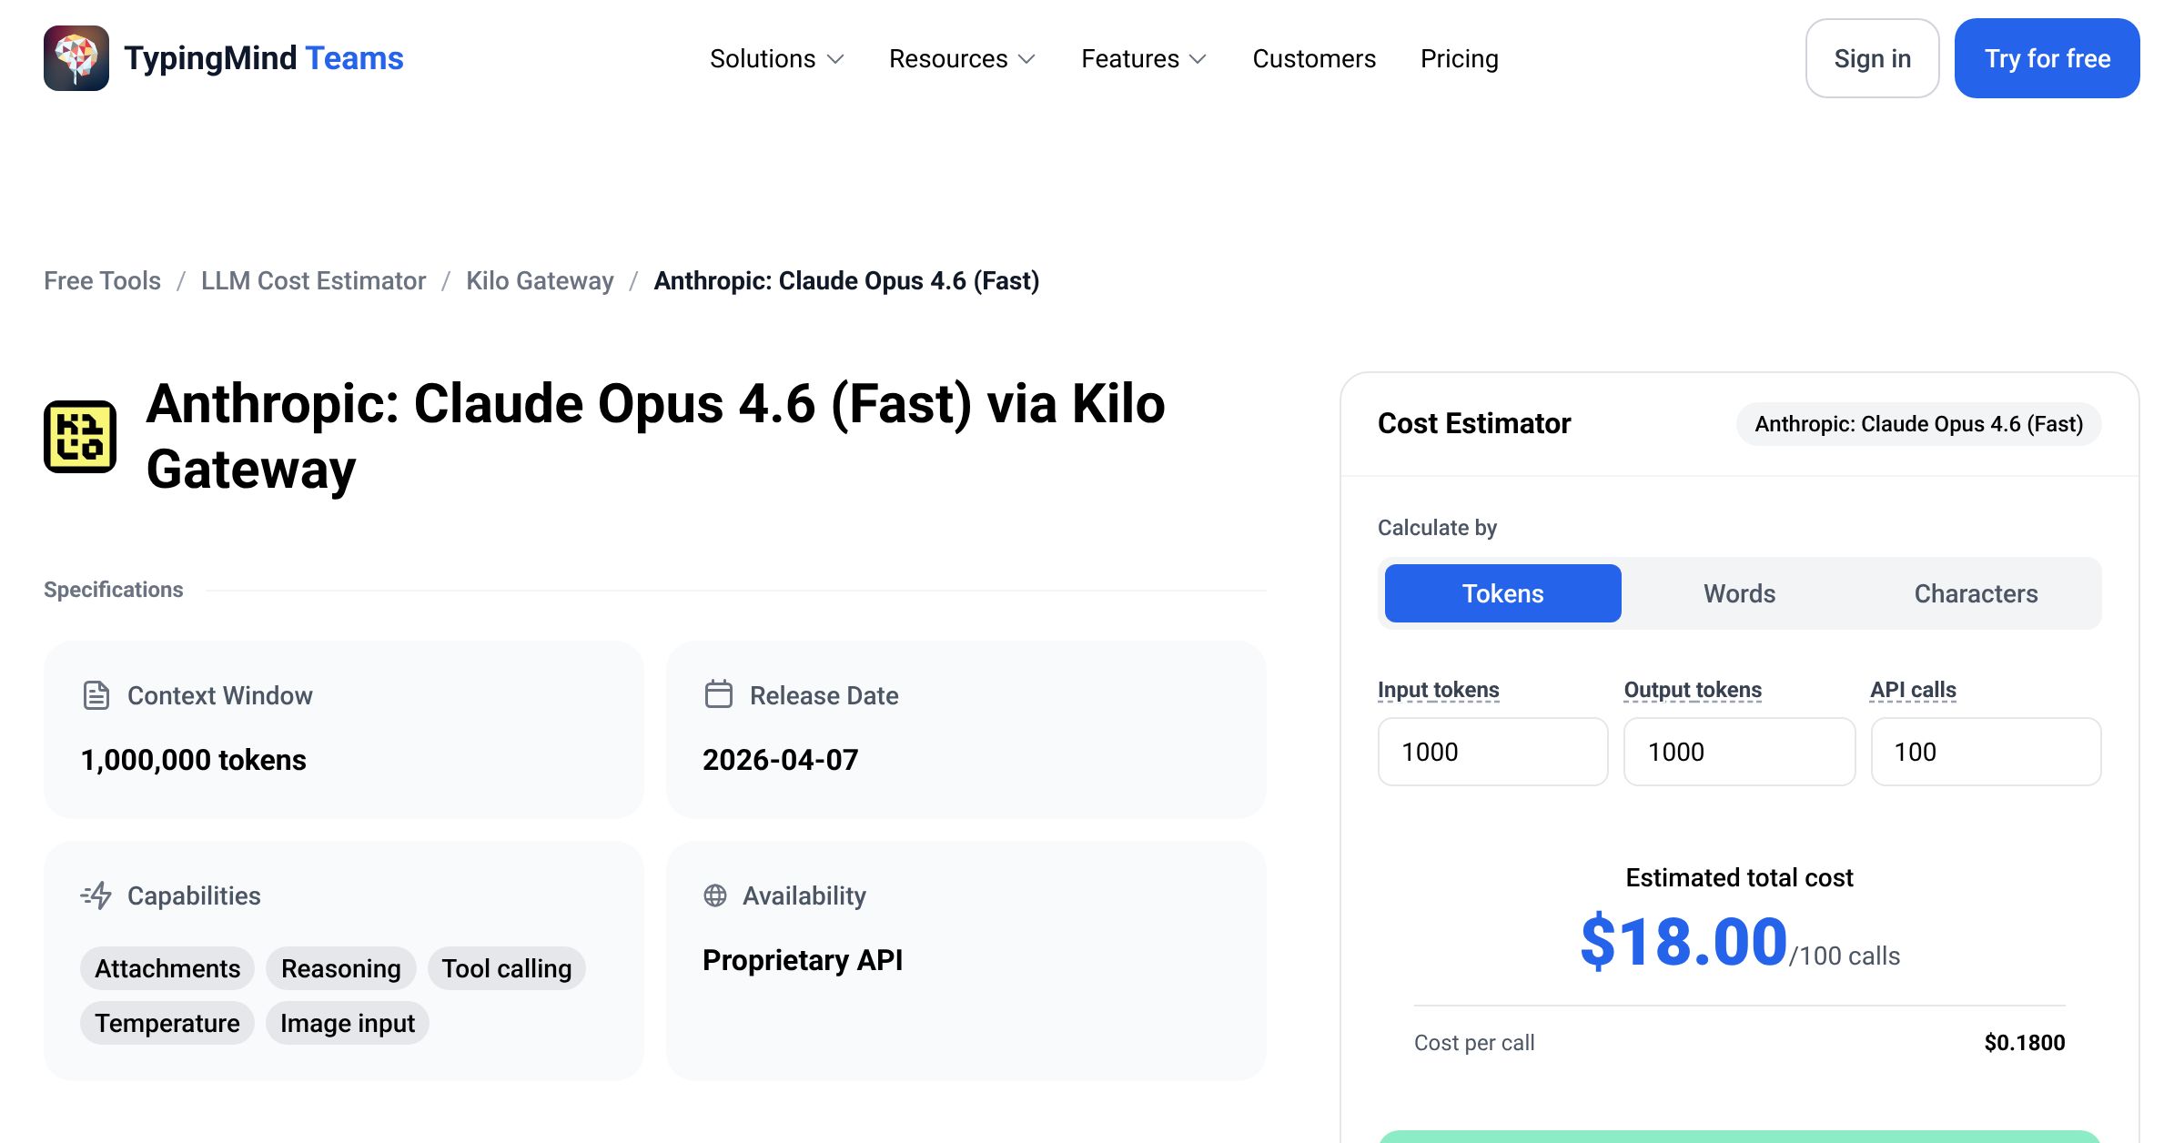
Task: Click the Try for free button
Action: click(2047, 58)
